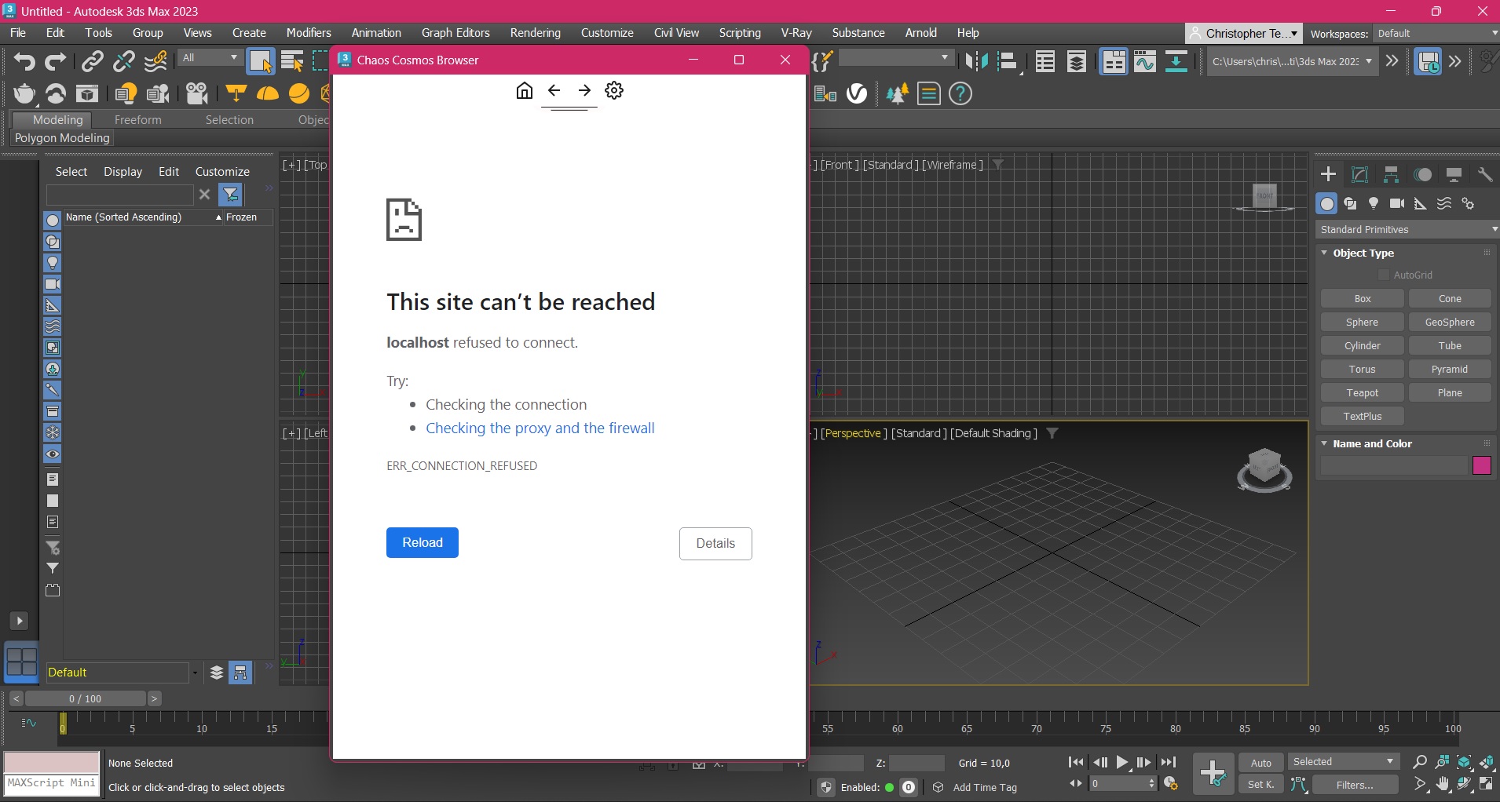The height and width of the screenshot is (802, 1500).
Task: Open the Modifiers menu
Action: point(309,33)
